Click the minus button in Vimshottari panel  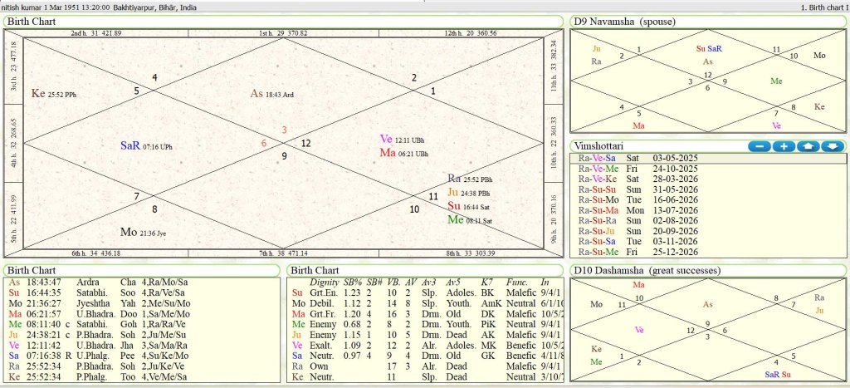coord(759,146)
